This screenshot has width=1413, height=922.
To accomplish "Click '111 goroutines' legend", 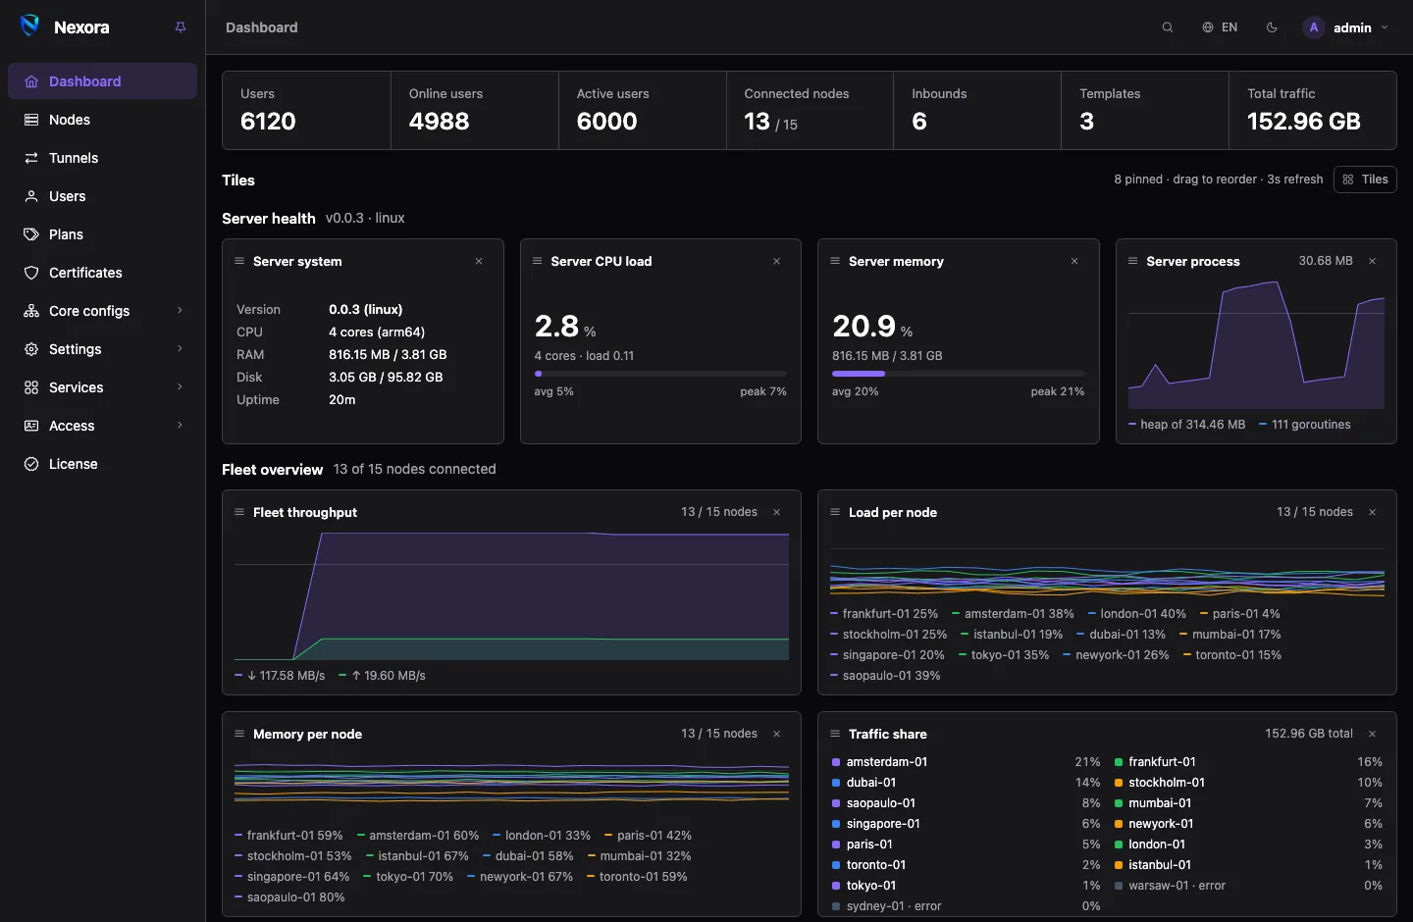I will 1304,425.
